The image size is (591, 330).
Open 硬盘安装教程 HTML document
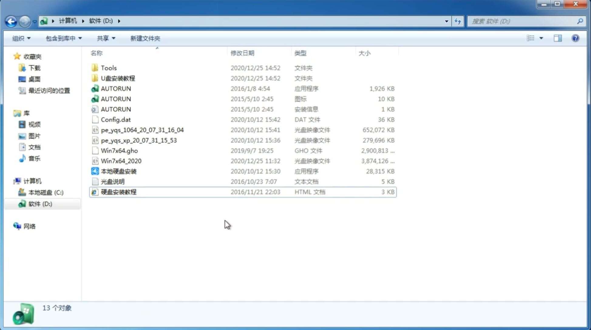(118, 192)
